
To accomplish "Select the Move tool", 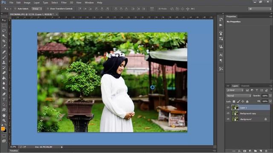I will (x=4, y=20).
